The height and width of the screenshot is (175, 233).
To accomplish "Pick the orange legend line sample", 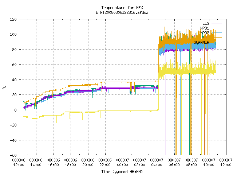I will click(x=217, y=37).
